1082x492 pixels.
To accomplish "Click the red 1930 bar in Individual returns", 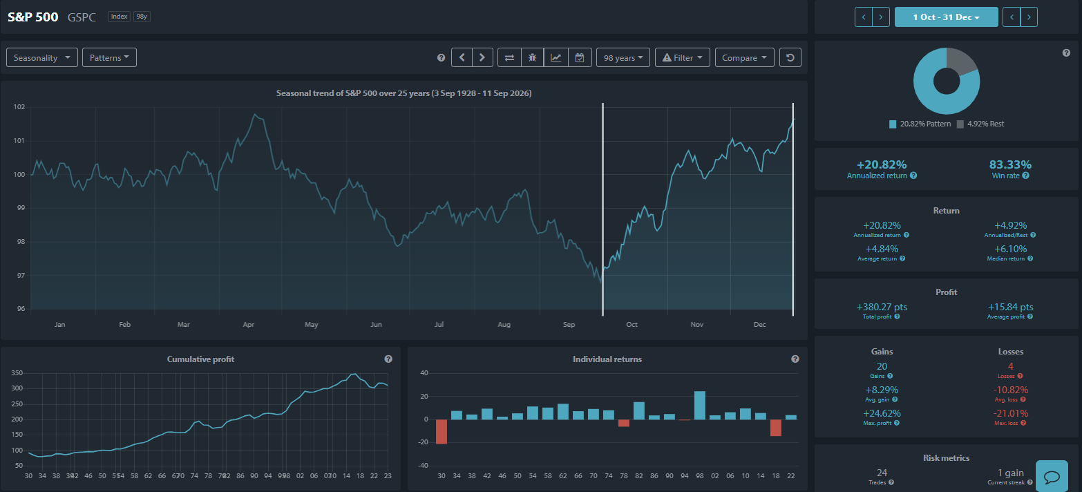I will point(441,431).
